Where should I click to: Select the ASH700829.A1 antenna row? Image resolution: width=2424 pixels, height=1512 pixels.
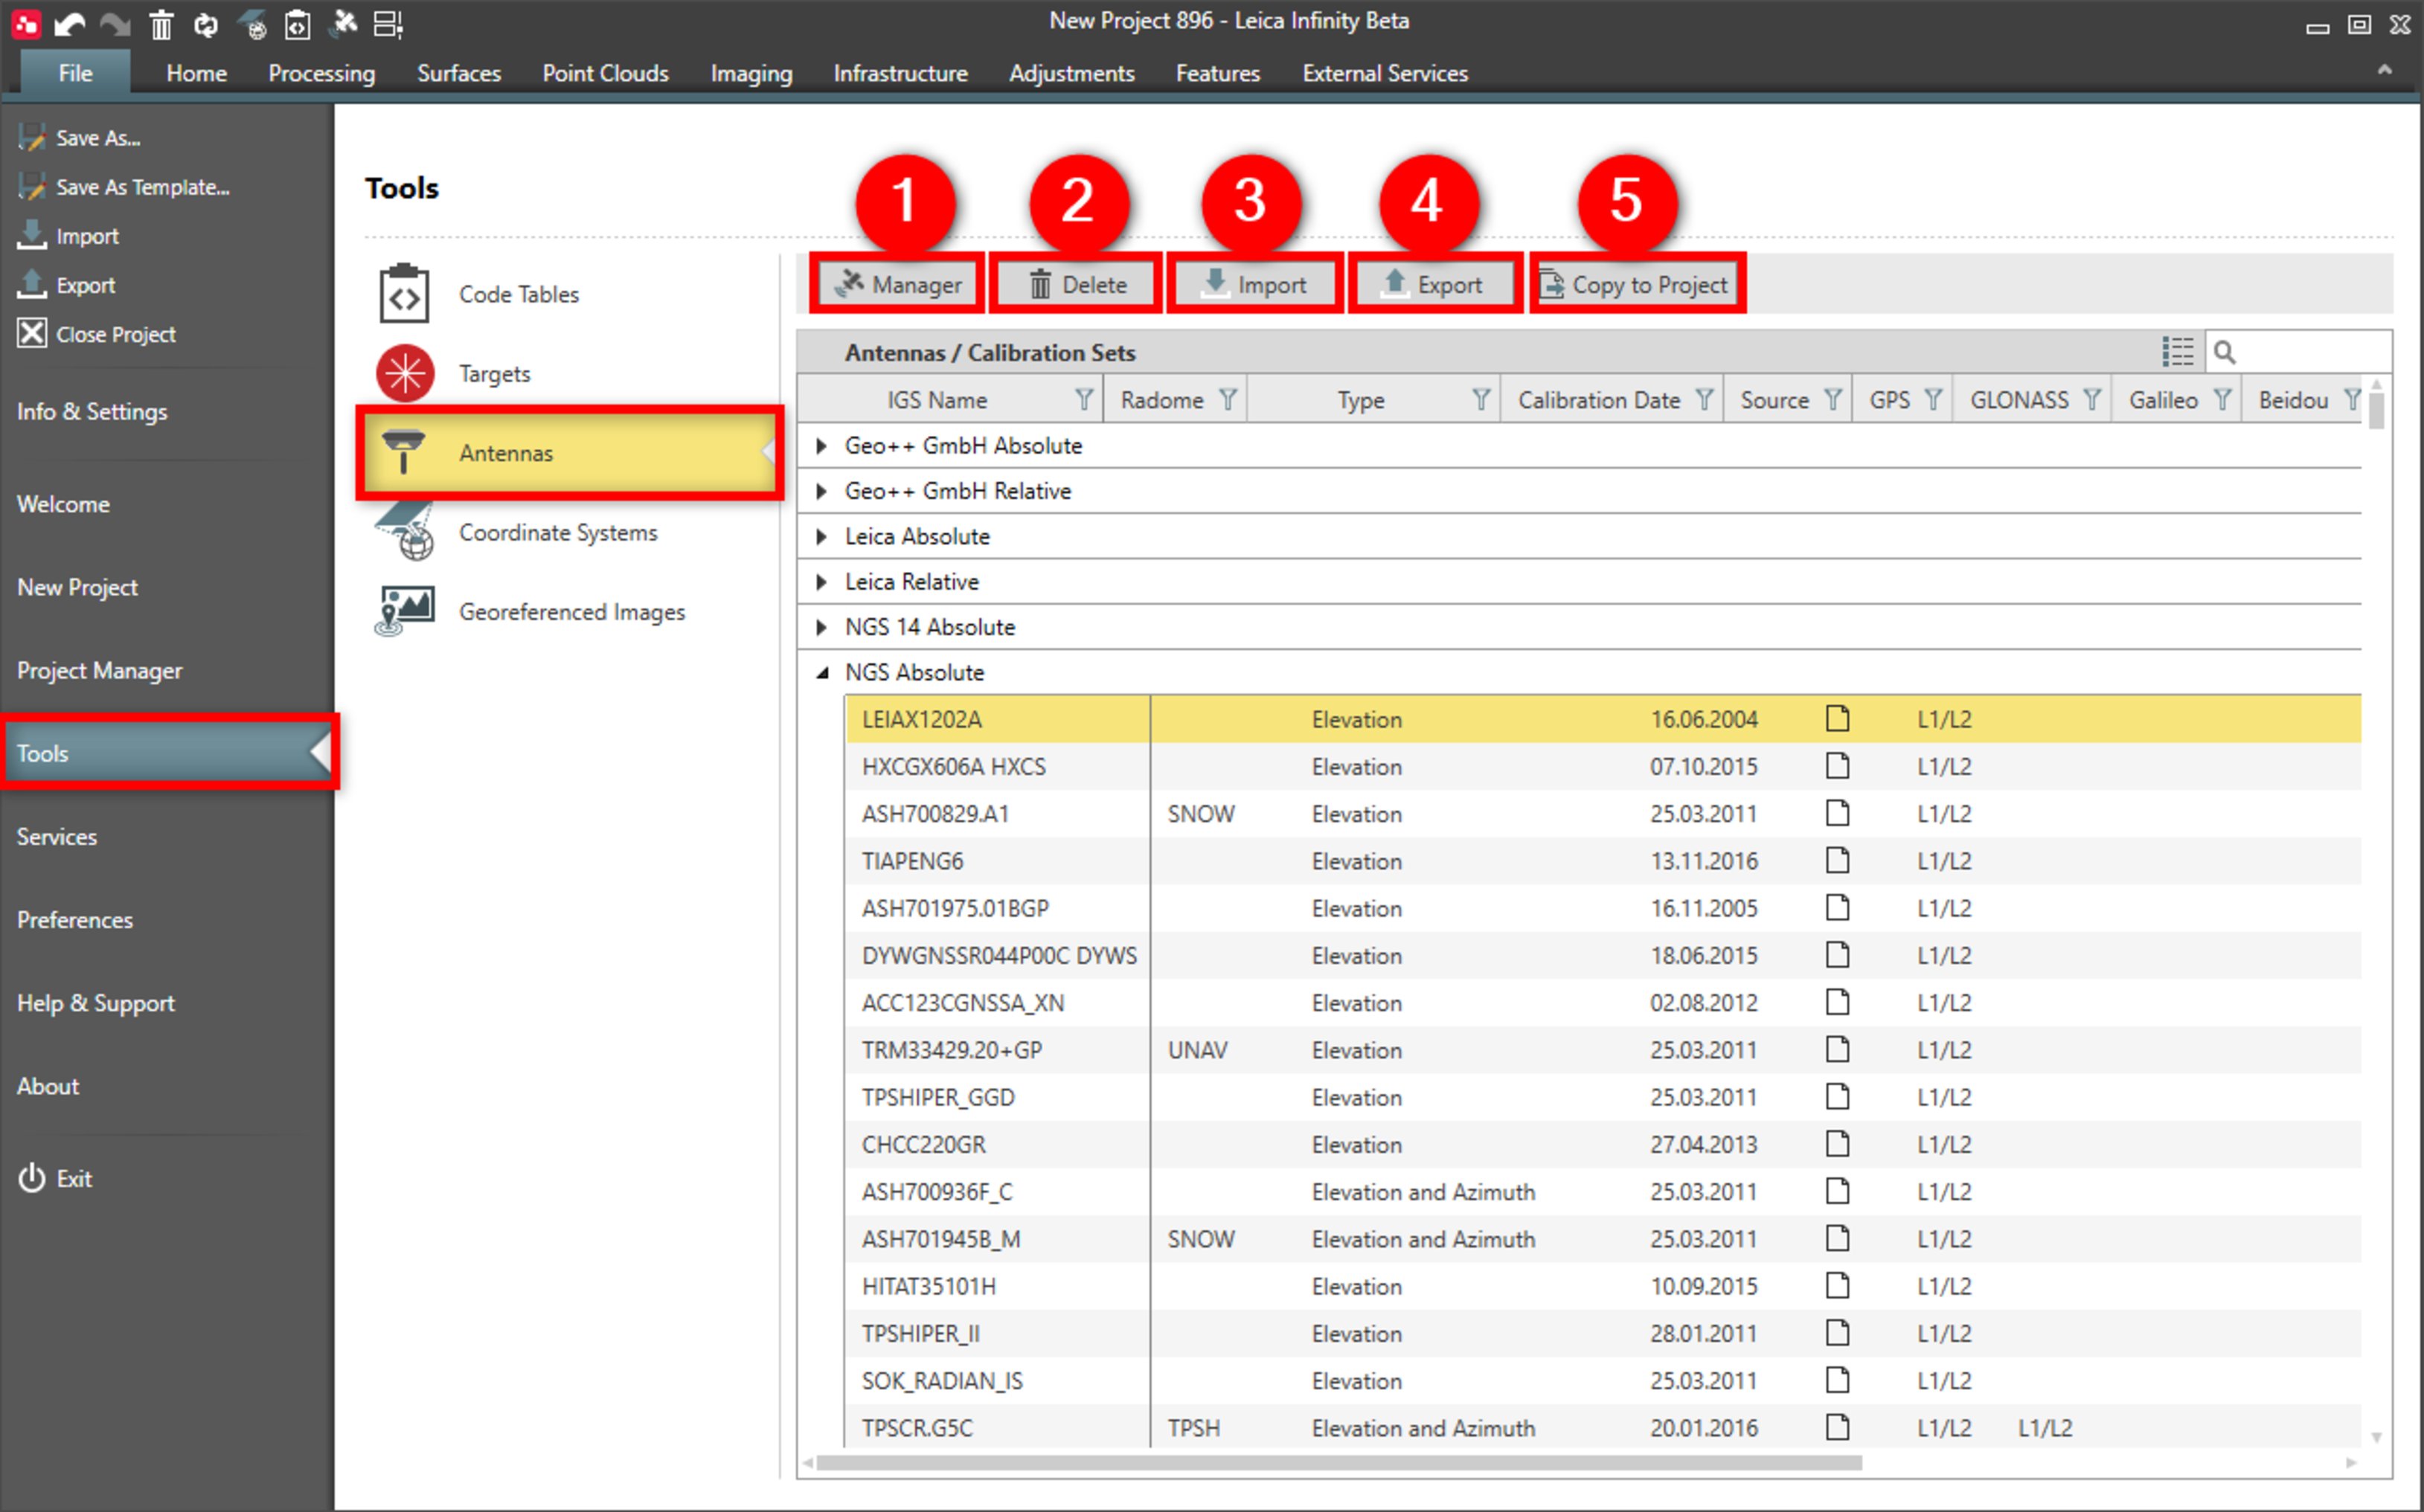1603,813
